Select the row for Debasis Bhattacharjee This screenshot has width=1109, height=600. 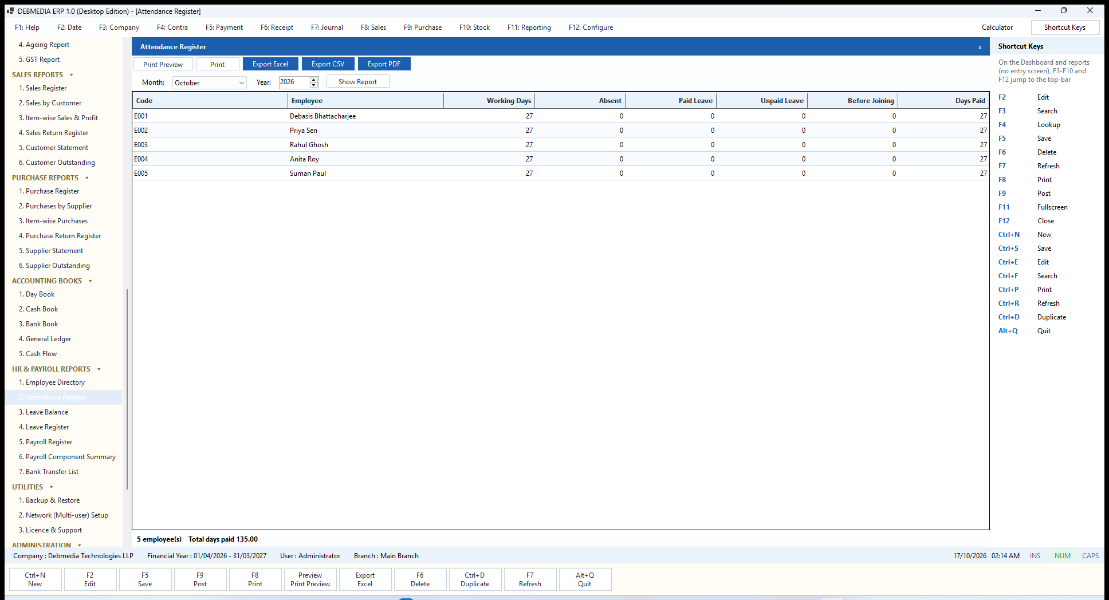tap(560, 116)
